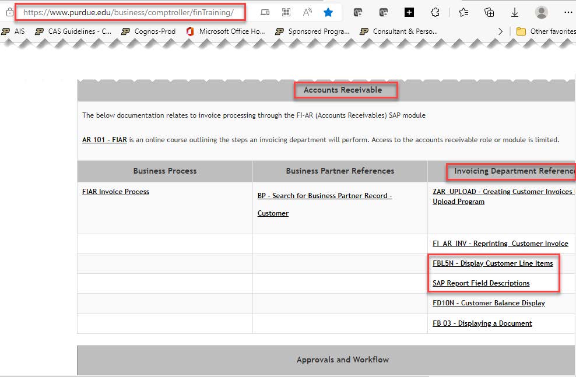This screenshot has width=576, height=377.
Task: Open the CAS Guidelines bookmark
Action: (73, 31)
